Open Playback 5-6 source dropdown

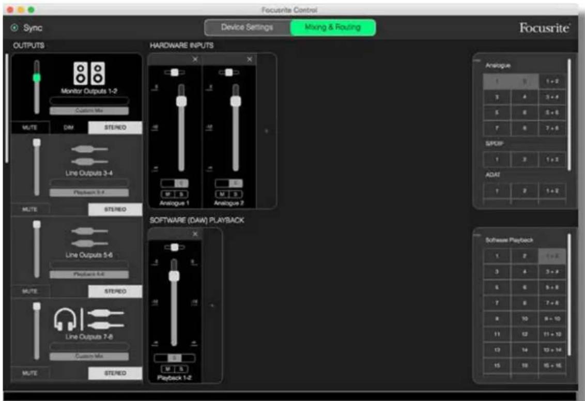tap(89, 274)
